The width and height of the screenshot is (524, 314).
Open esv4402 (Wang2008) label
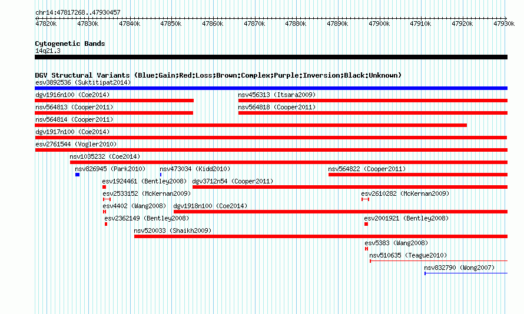tap(134, 206)
